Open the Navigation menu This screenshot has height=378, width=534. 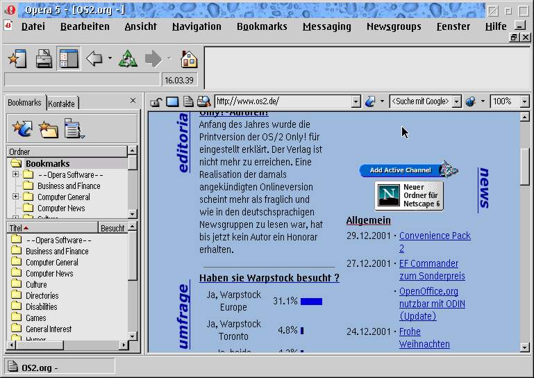click(x=197, y=26)
